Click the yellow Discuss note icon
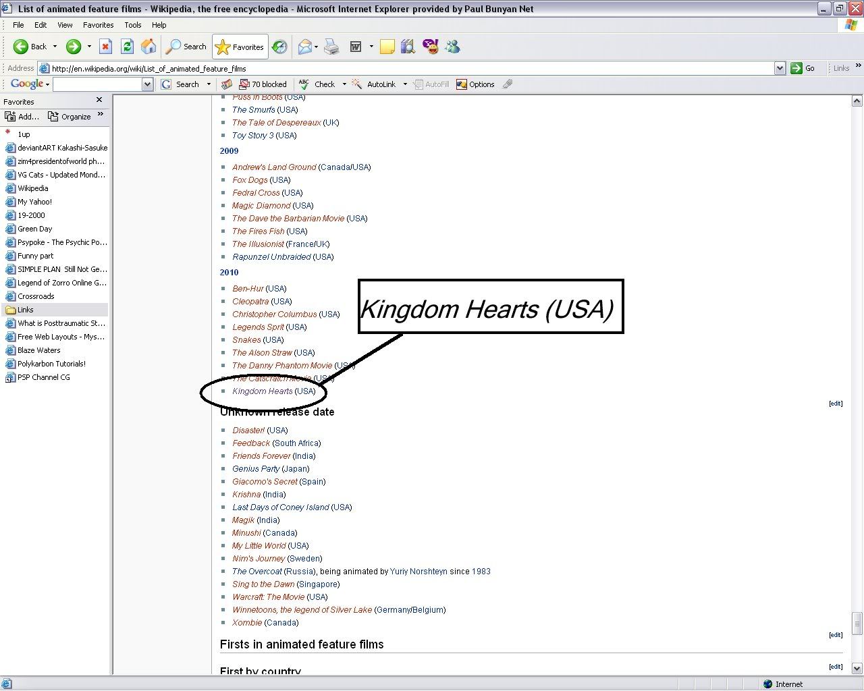Viewport: 864px width, 691px height. (x=387, y=47)
